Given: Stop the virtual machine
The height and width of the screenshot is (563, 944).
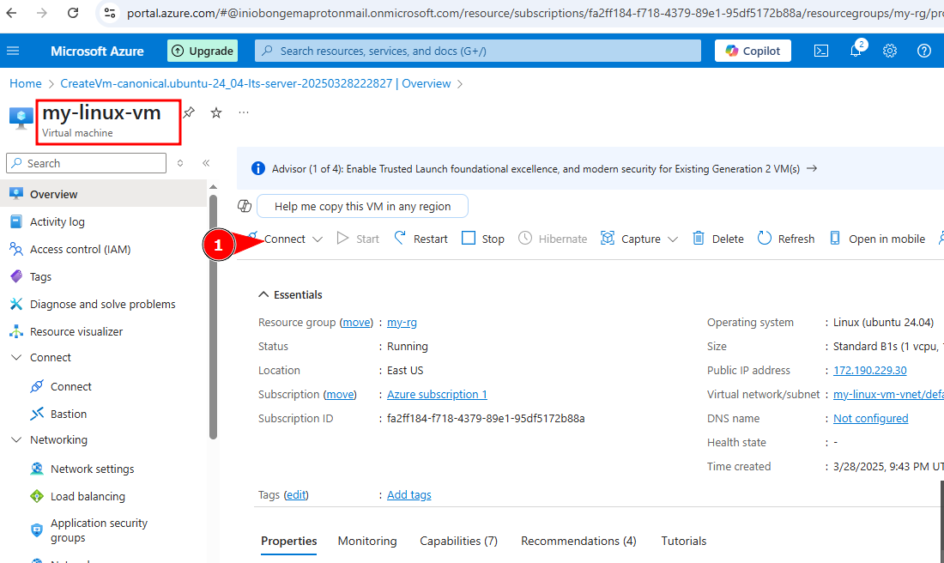Looking at the screenshot, I should [483, 239].
